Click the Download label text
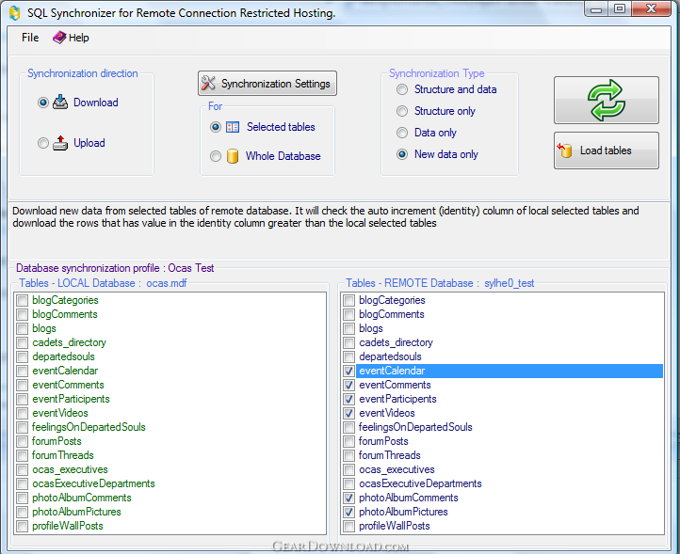This screenshot has height=554, width=680. 96,103
